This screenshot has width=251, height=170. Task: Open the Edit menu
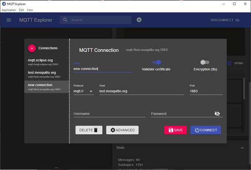tap(21, 10)
